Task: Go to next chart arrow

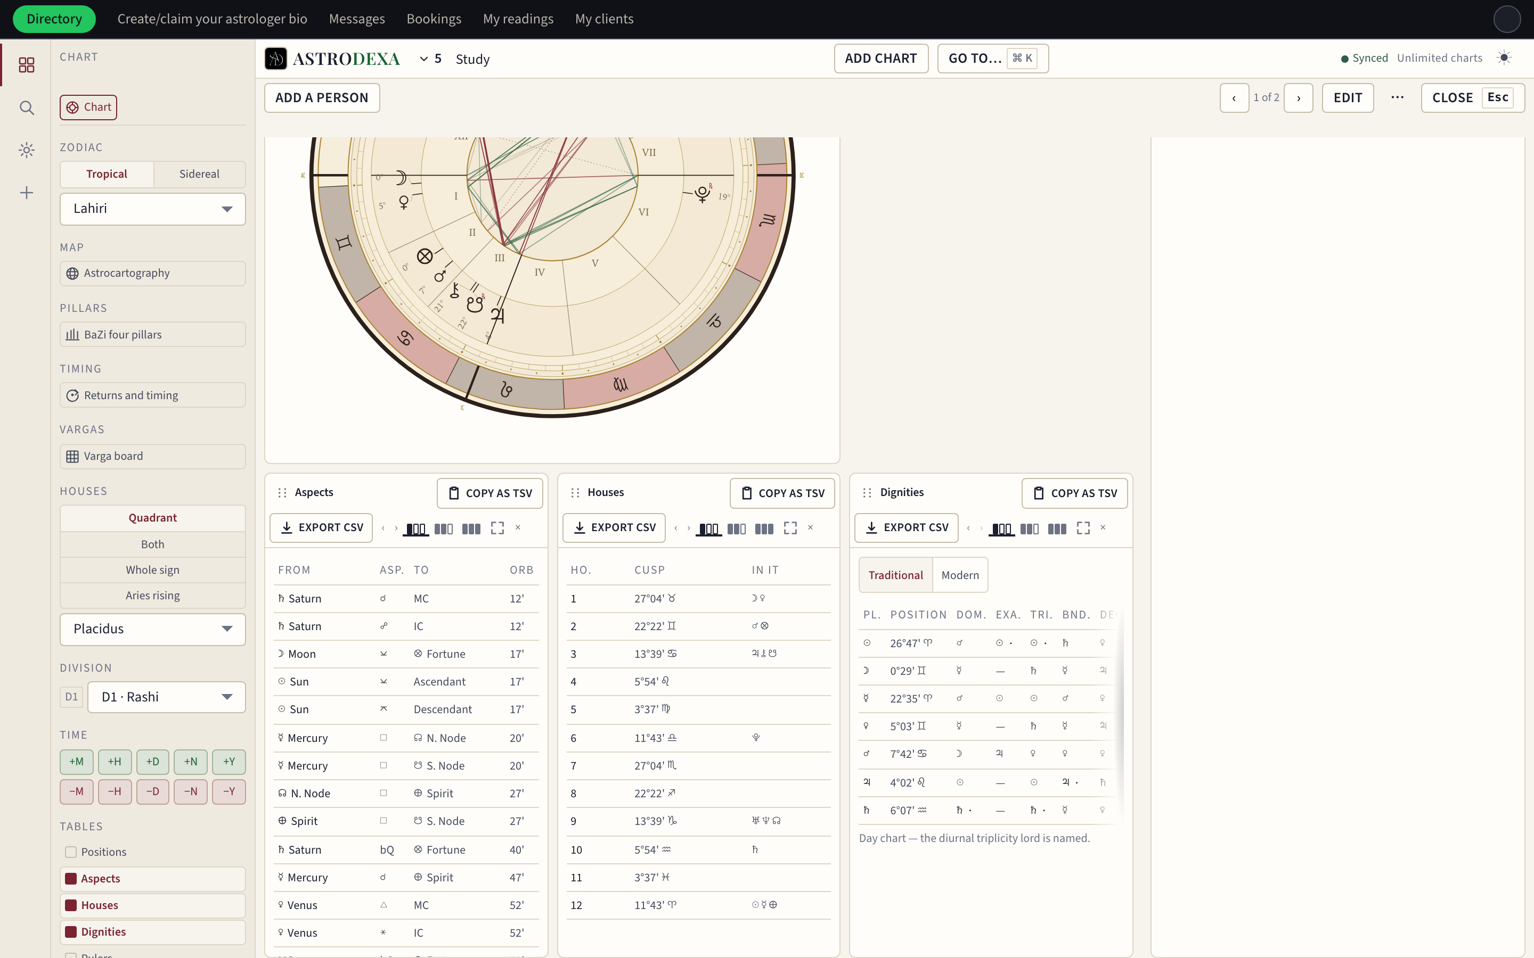Action: coord(1298,97)
